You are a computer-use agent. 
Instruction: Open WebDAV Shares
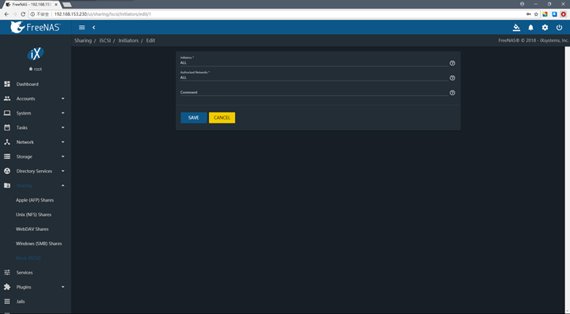point(32,229)
